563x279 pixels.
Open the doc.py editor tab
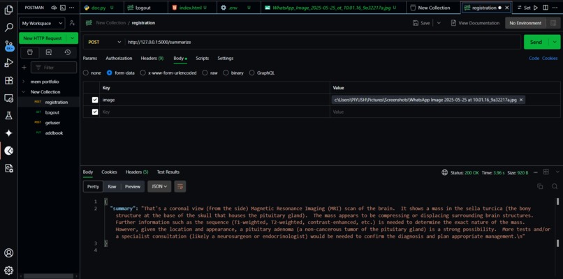click(101, 8)
